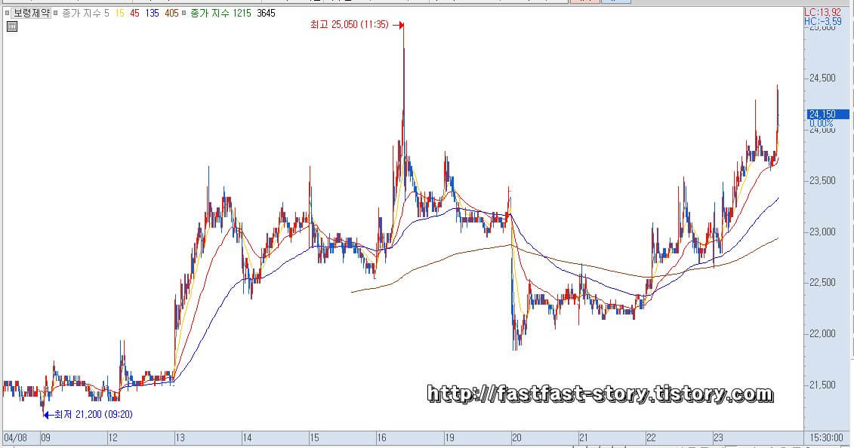
Task: Select the 3645 moving average label
Action: click(x=266, y=13)
